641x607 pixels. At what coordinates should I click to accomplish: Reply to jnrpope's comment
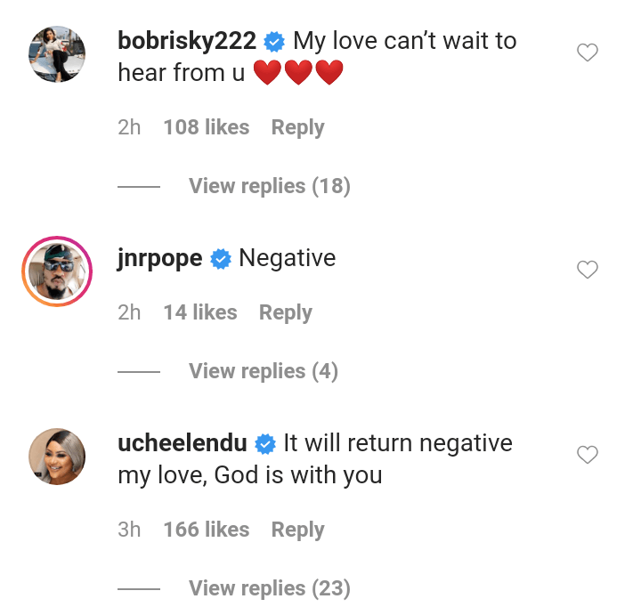pyautogui.click(x=285, y=312)
